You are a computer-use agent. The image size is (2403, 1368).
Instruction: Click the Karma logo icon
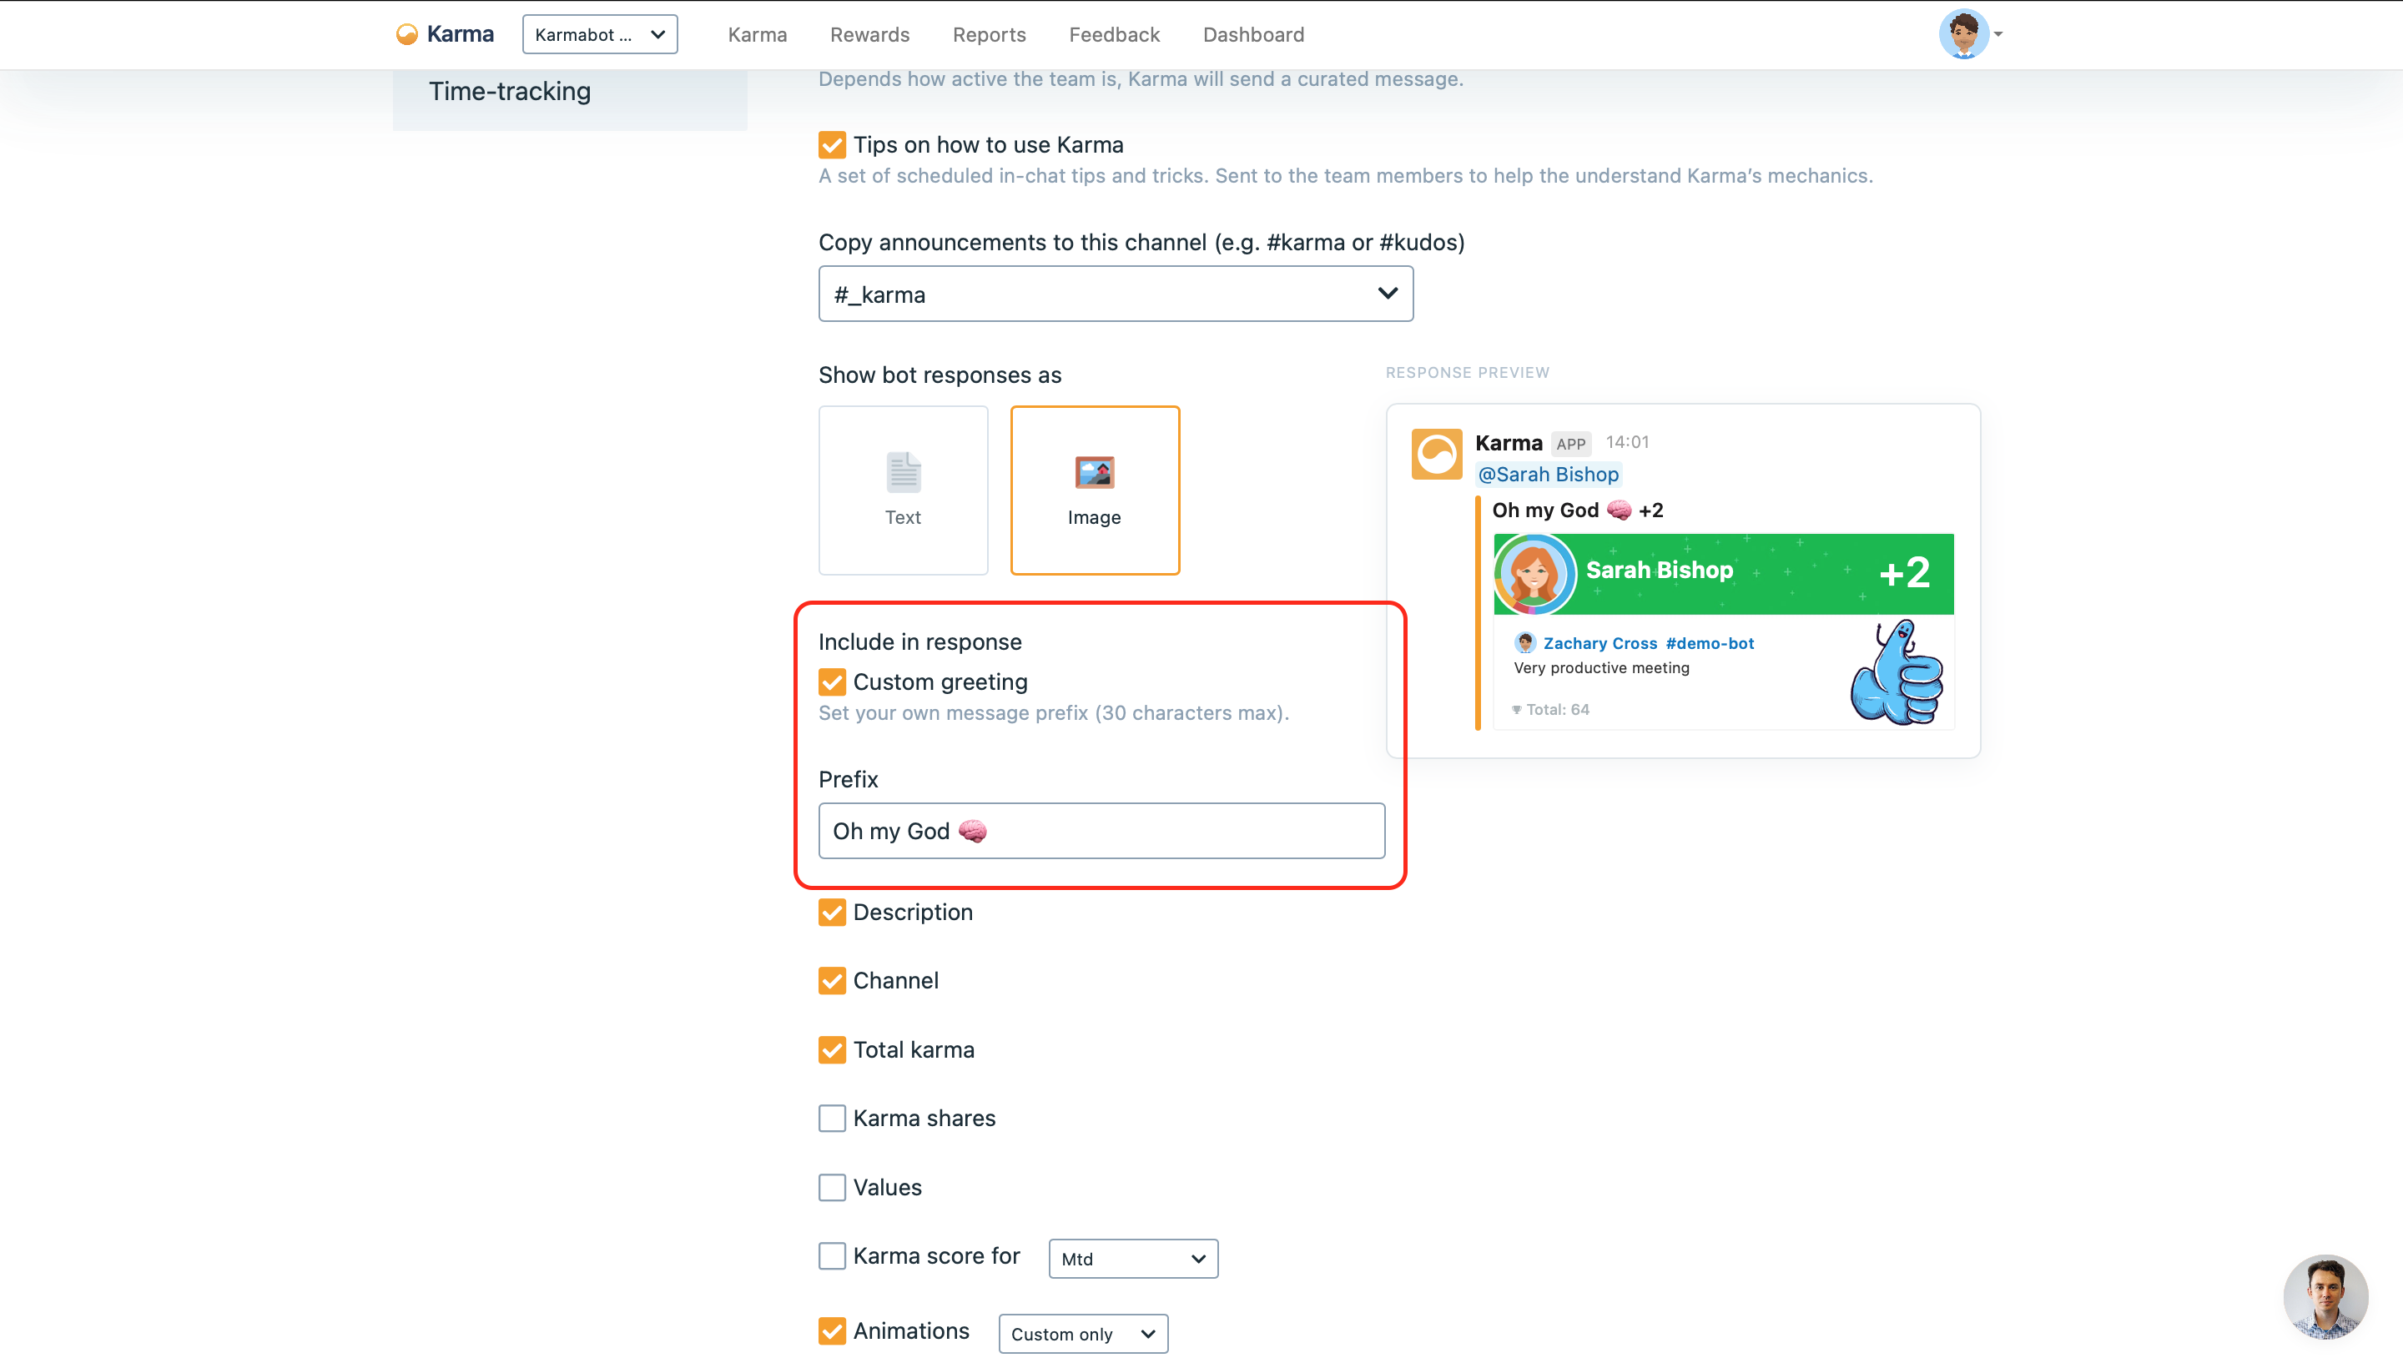click(407, 35)
